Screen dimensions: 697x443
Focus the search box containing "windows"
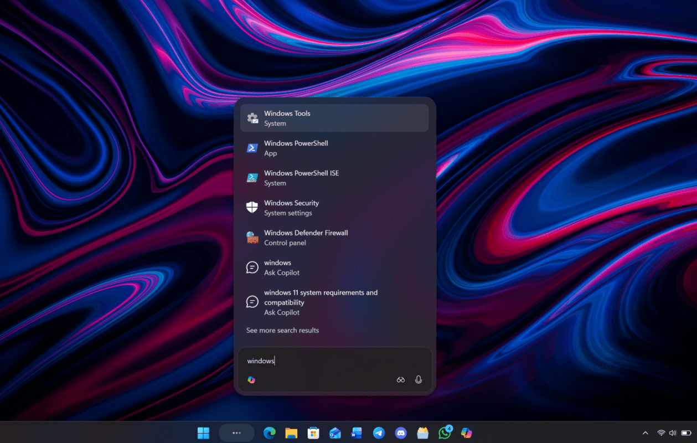(334, 361)
